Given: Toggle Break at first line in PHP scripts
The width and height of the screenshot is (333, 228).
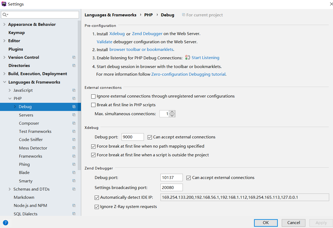Looking at the screenshot, I should tap(93, 105).
